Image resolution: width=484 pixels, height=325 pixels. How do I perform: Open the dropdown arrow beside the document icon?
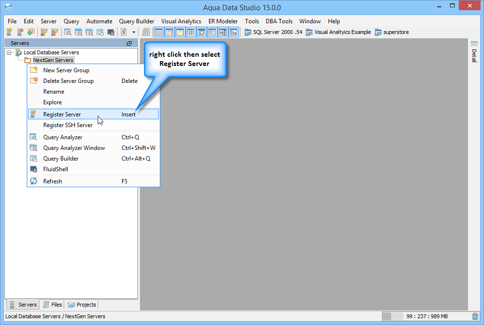tap(134, 32)
